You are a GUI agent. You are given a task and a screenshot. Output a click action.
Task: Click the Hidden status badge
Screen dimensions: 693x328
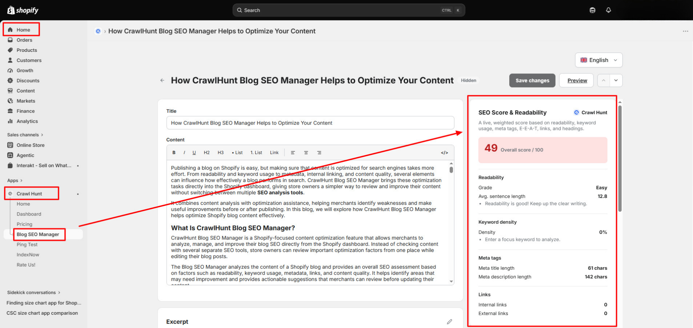click(x=468, y=80)
